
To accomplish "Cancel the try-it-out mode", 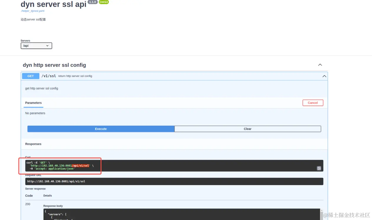I will [x=313, y=103].
